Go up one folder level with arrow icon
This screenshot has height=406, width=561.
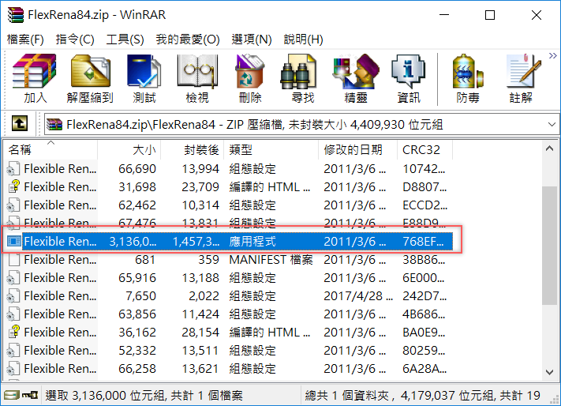tap(19, 124)
